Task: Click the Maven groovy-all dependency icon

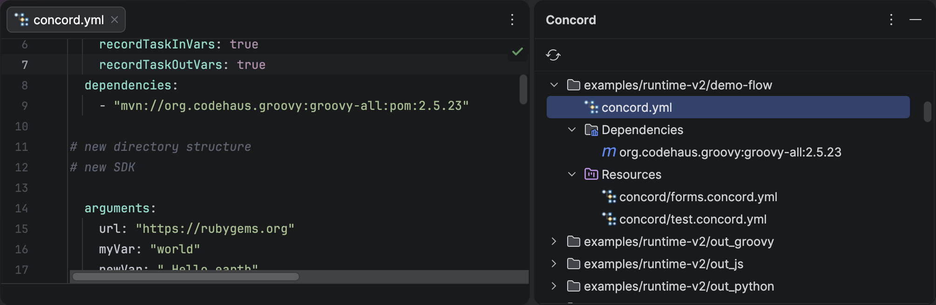Action: tap(609, 152)
